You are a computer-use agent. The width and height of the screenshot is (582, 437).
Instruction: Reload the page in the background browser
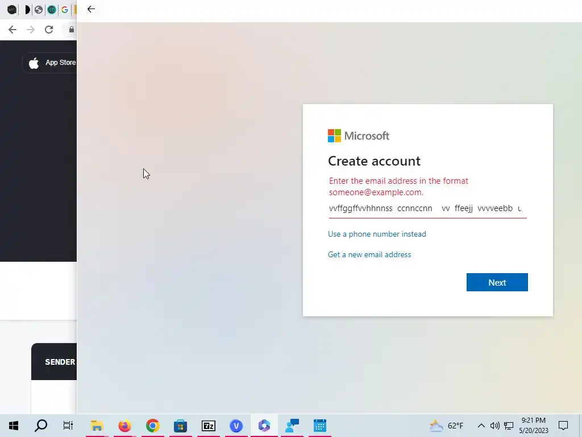click(x=49, y=30)
